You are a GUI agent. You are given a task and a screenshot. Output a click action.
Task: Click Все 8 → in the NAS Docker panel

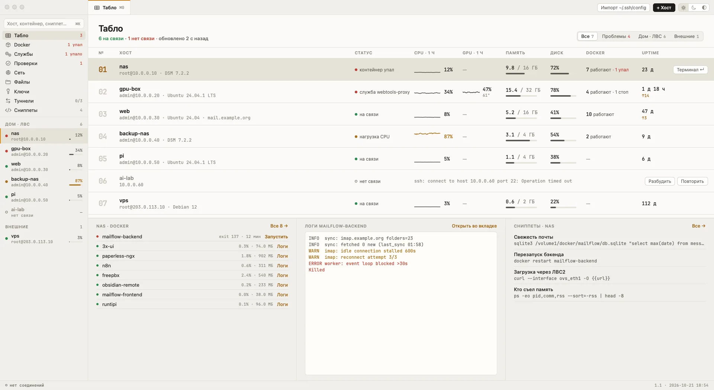279,226
